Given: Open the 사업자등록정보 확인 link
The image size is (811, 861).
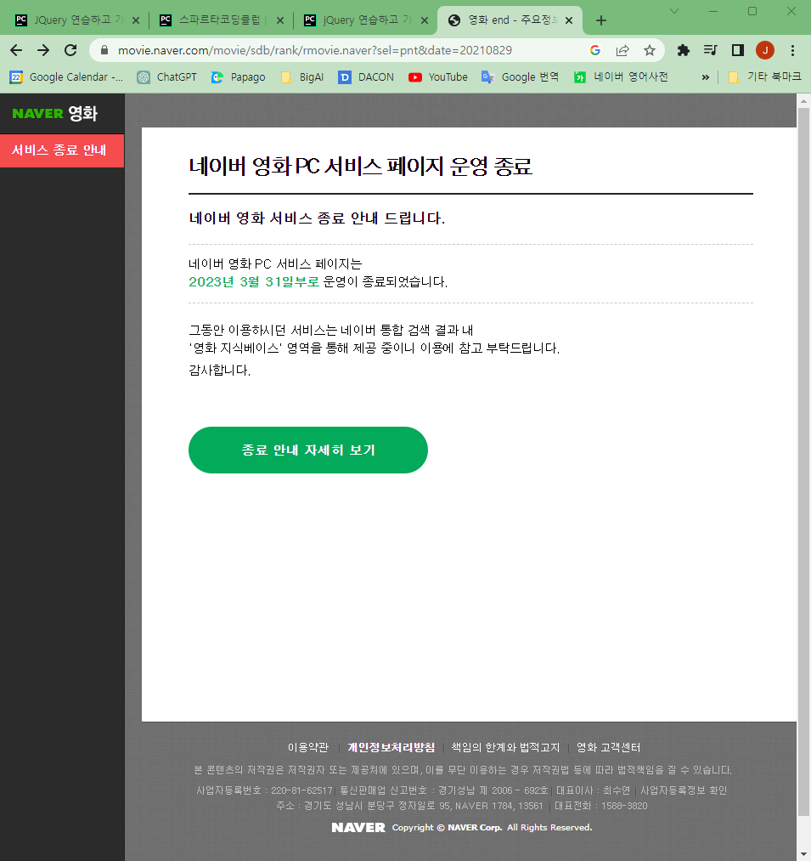Looking at the screenshot, I should pos(684,790).
